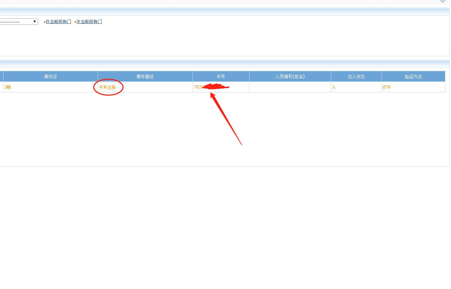Screen dimensions: 451x289
Task: Select the 入 status cell
Action: pyautogui.click(x=356, y=87)
